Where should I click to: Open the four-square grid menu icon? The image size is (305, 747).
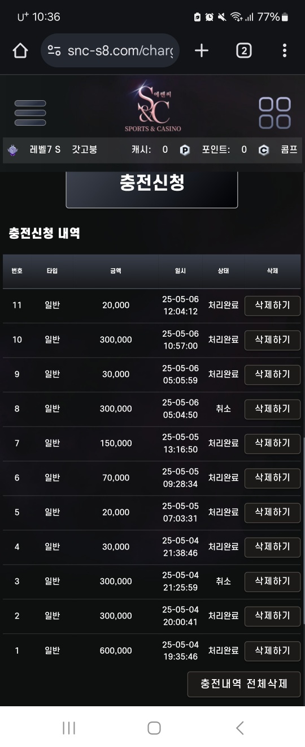click(x=274, y=113)
